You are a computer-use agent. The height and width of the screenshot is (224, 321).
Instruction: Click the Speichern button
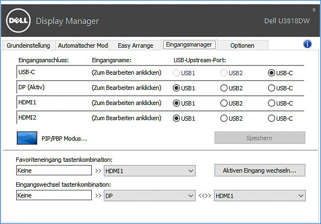tap(260, 138)
